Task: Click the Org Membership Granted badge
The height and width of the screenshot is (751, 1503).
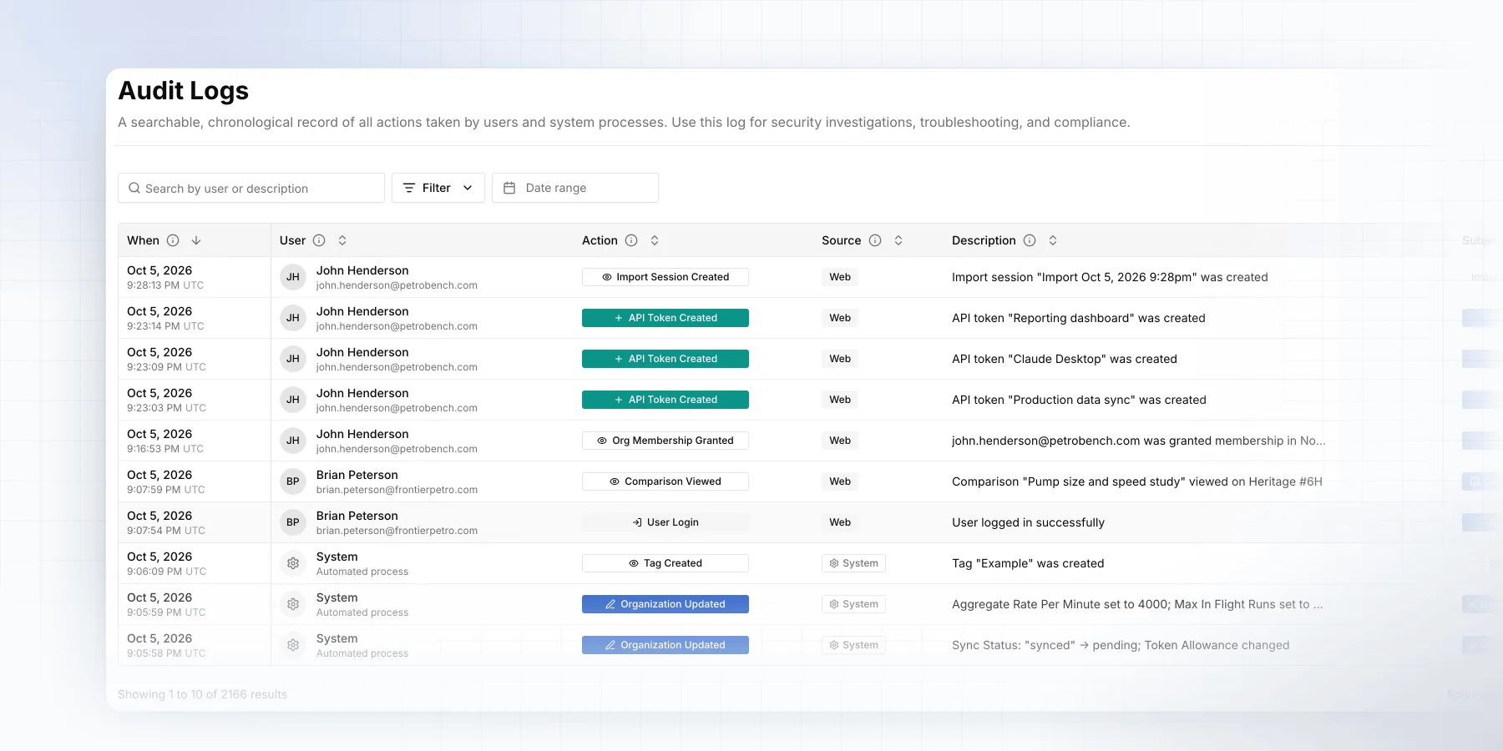Action: (665, 441)
